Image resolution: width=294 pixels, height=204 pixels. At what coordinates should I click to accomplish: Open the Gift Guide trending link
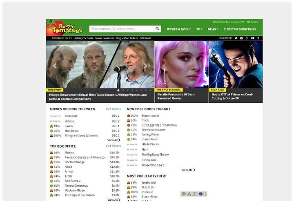[145, 38]
